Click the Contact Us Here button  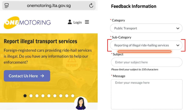(27, 76)
